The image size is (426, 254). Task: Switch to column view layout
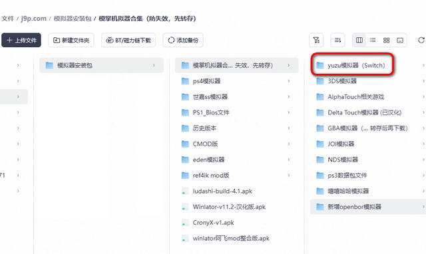pos(359,40)
